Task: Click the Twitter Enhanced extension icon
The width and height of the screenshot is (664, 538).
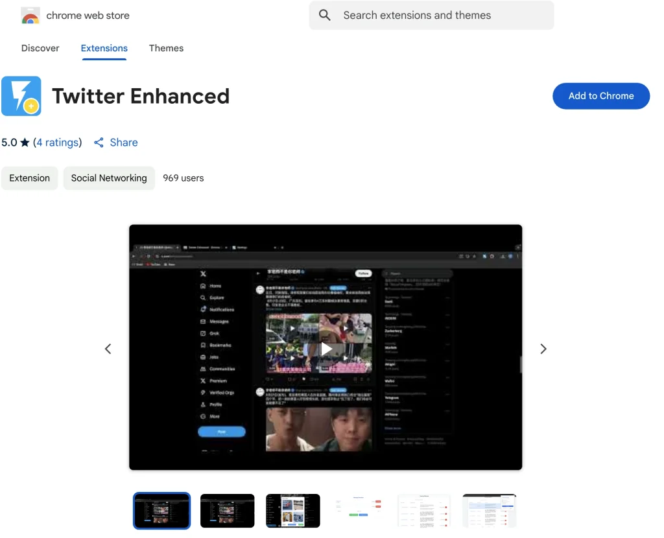Action: (x=21, y=96)
